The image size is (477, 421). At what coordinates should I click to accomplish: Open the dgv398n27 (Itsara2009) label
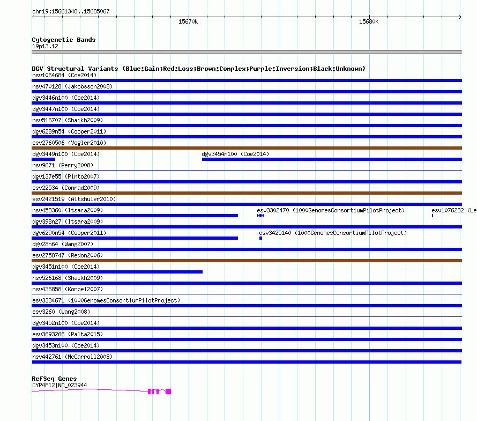tap(68, 221)
